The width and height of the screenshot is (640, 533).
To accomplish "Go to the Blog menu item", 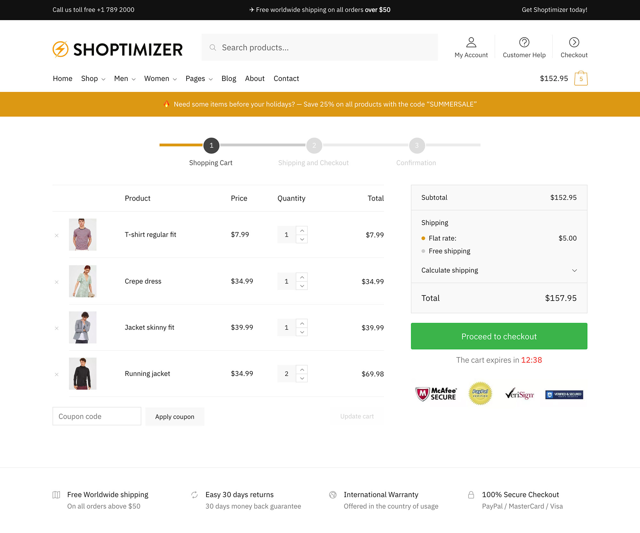I will (229, 78).
